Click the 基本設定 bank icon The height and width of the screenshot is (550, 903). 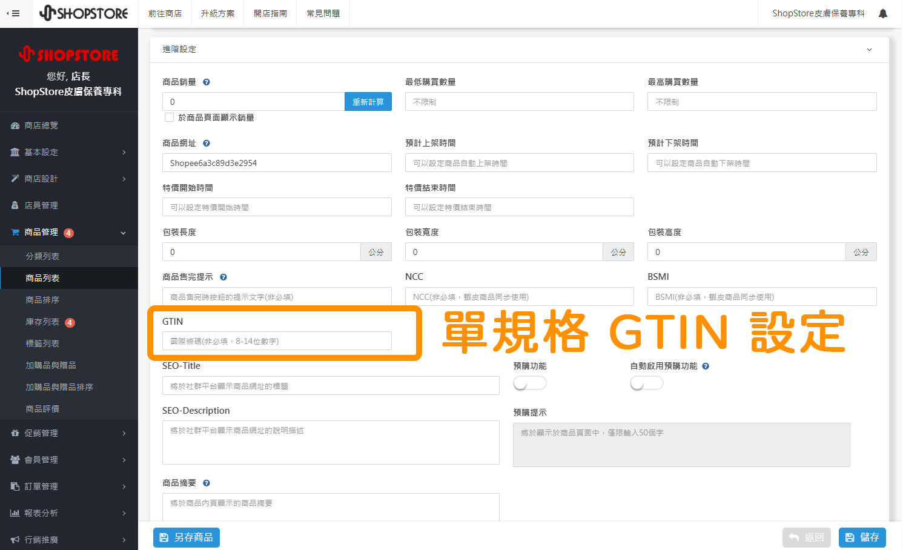click(15, 153)
